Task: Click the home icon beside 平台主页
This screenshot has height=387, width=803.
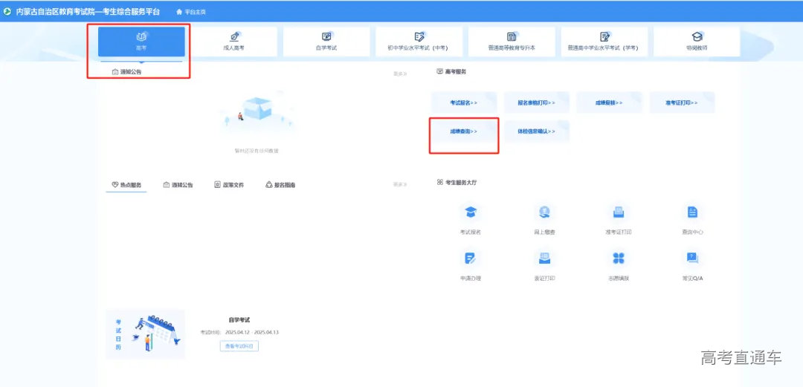Action: (179, 12)
